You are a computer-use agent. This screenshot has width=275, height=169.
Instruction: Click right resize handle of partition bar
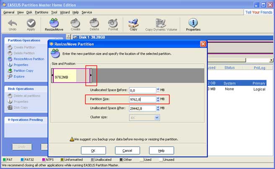91,76
